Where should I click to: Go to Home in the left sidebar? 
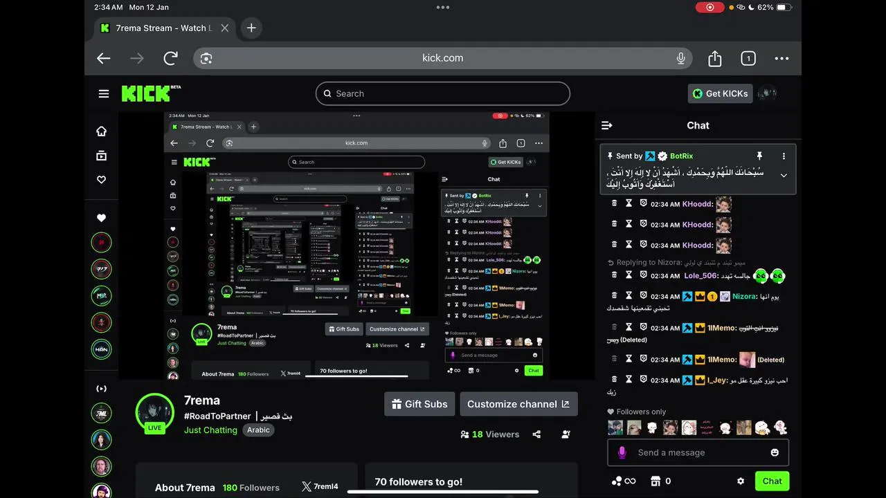pos(101,131)
